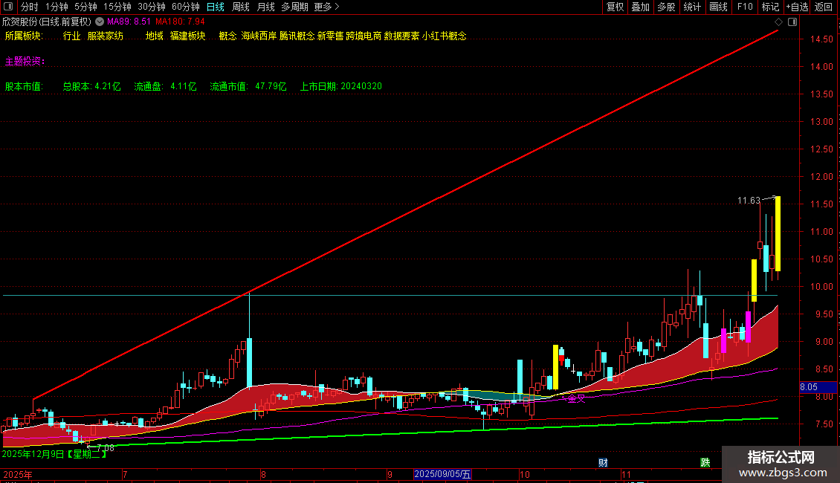
Task: Open the 海峡西岸 concept link
Action: coord(259,36)
